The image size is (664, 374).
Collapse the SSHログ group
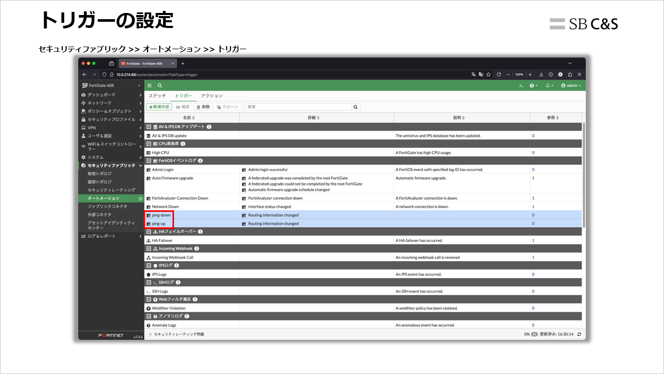pos(149,282)
